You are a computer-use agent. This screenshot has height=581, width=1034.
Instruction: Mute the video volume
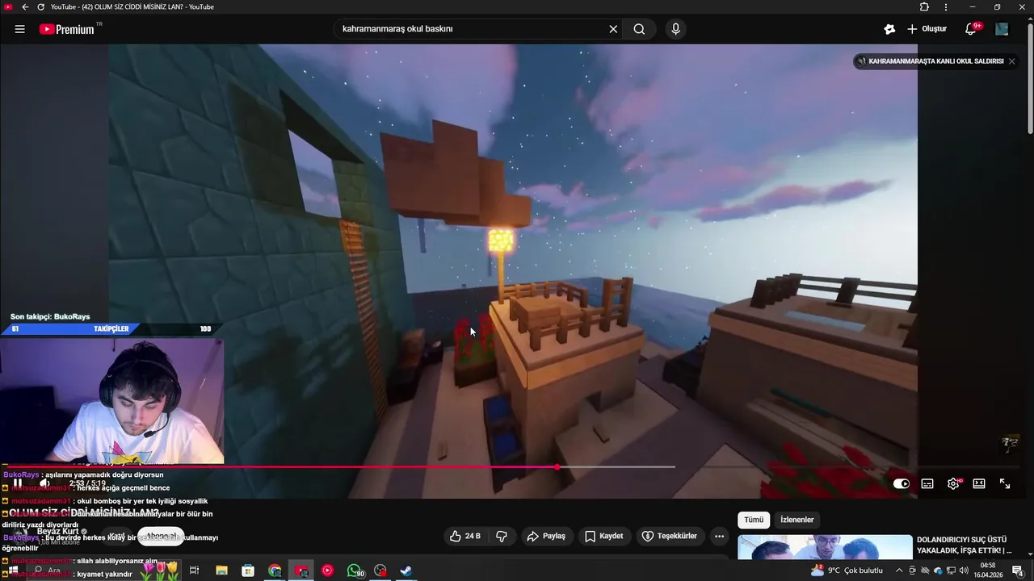(x=44, y=483)
